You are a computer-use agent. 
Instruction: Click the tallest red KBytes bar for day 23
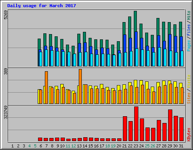tap(136, 124)
